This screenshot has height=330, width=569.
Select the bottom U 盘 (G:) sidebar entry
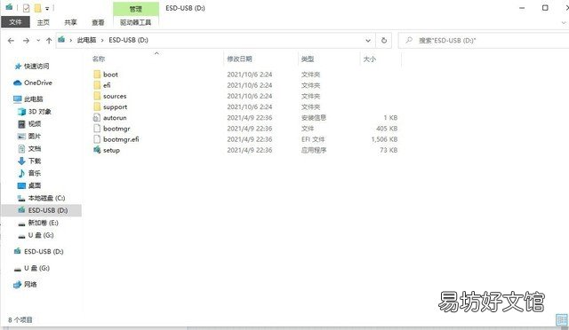click(36, 268)
